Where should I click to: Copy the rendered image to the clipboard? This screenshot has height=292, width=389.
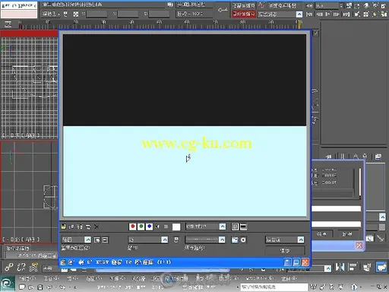coord(71,227)
